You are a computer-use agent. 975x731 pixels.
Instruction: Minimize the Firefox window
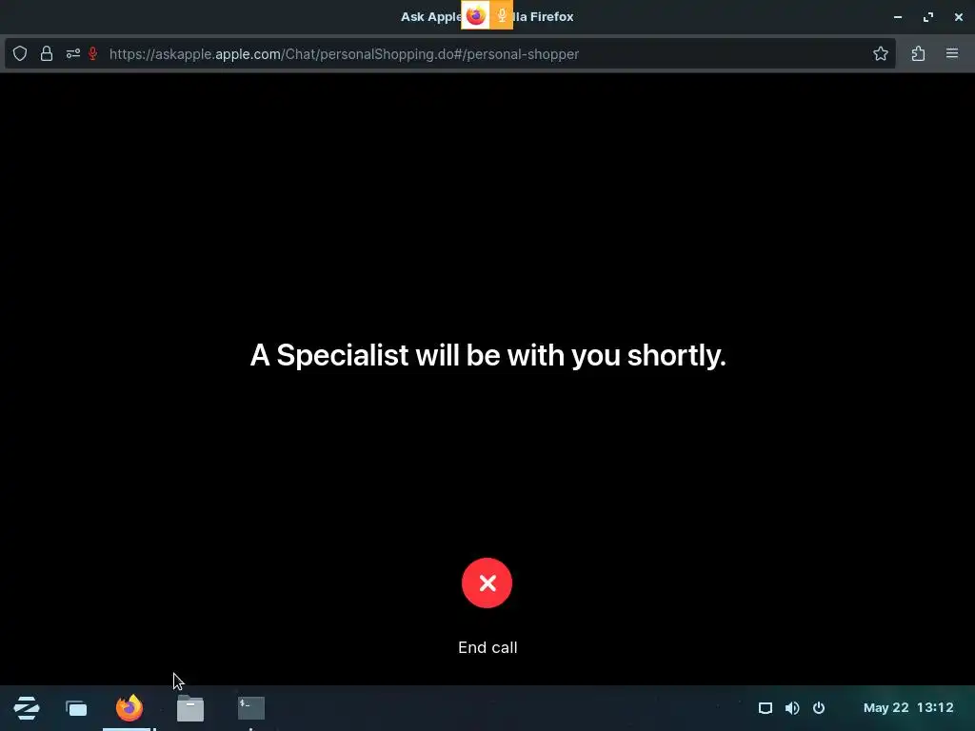pyautogui.click(x=898, y=17)
